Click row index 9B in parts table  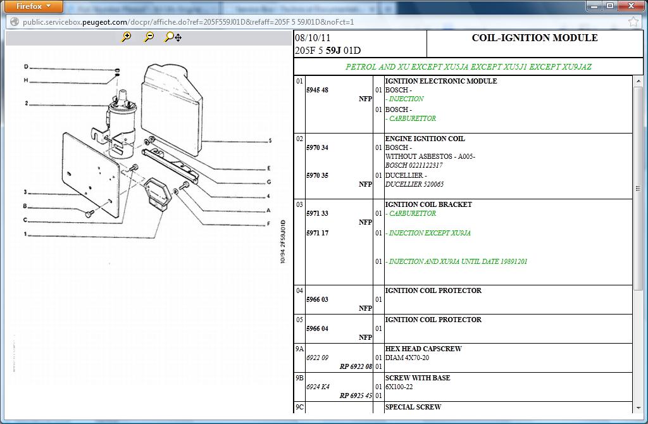point(299,378)
